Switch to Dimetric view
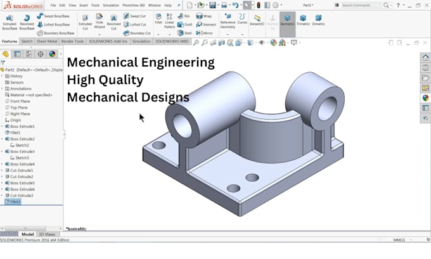Viewport: 431px width, 259px height. pos(318,20)
